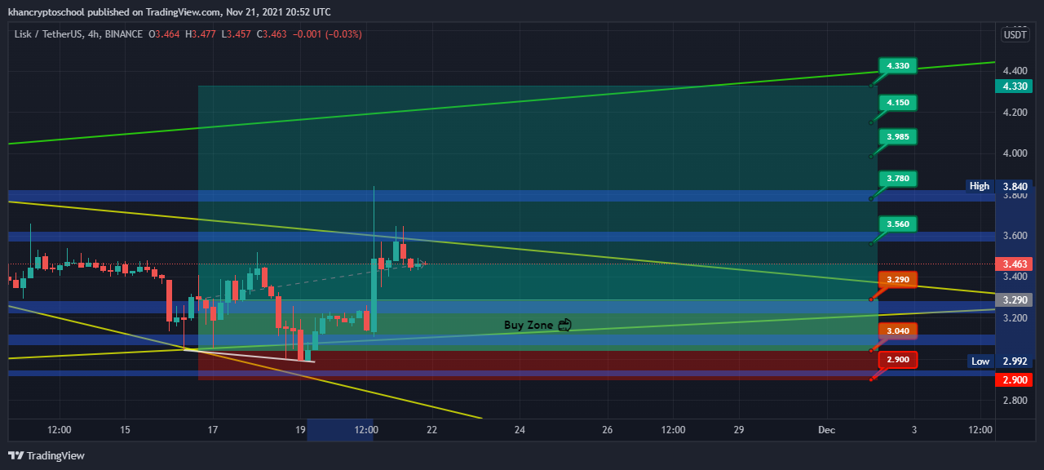
Task: Click date 29 on time axis
Action: 740,430
